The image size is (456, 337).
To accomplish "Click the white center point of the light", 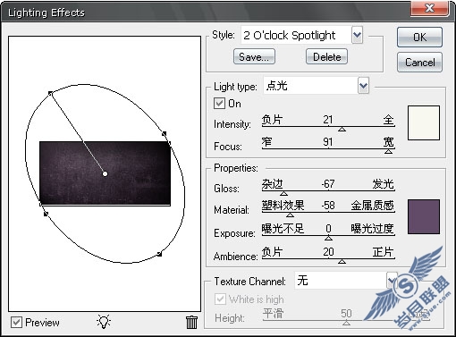I will (105, 173).
